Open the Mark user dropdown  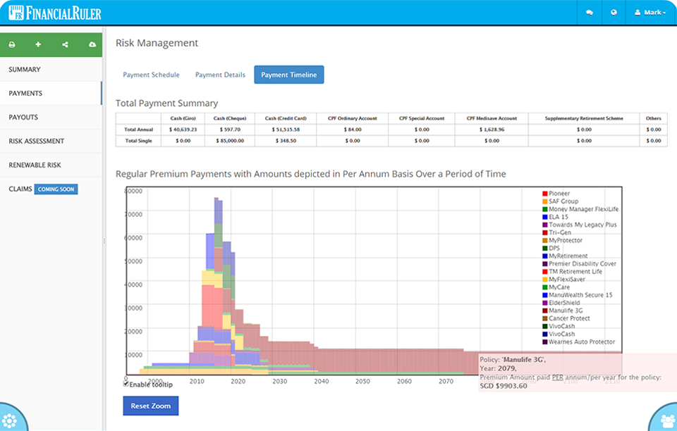650,13
